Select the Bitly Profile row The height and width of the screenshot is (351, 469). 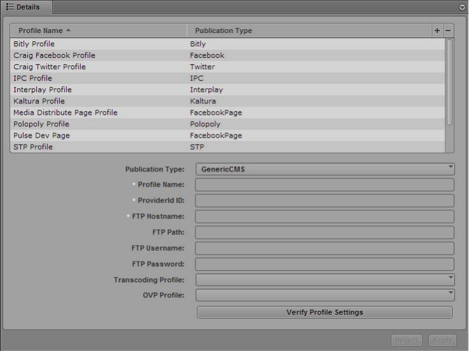[227, 44]
